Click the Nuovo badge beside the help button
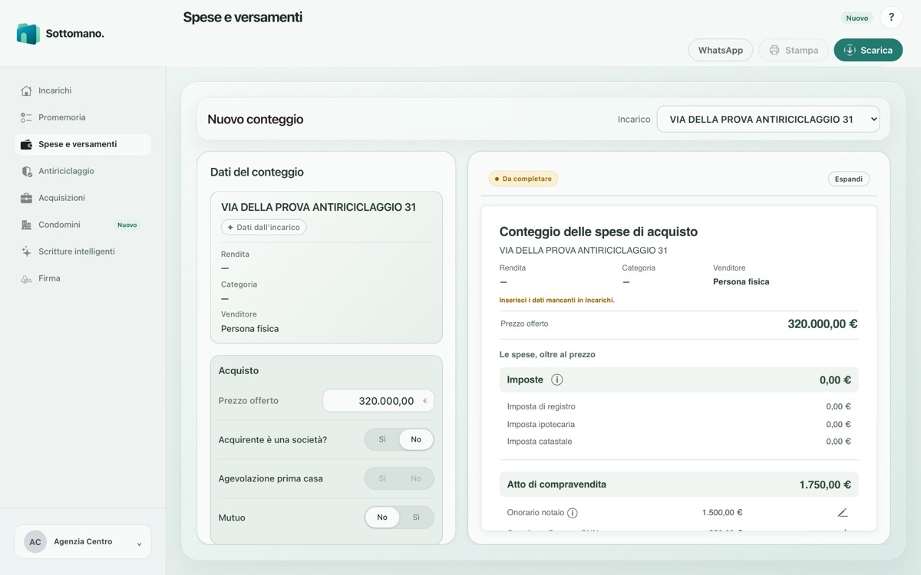This screenshot has height=575, width=921. pos(857,18)
